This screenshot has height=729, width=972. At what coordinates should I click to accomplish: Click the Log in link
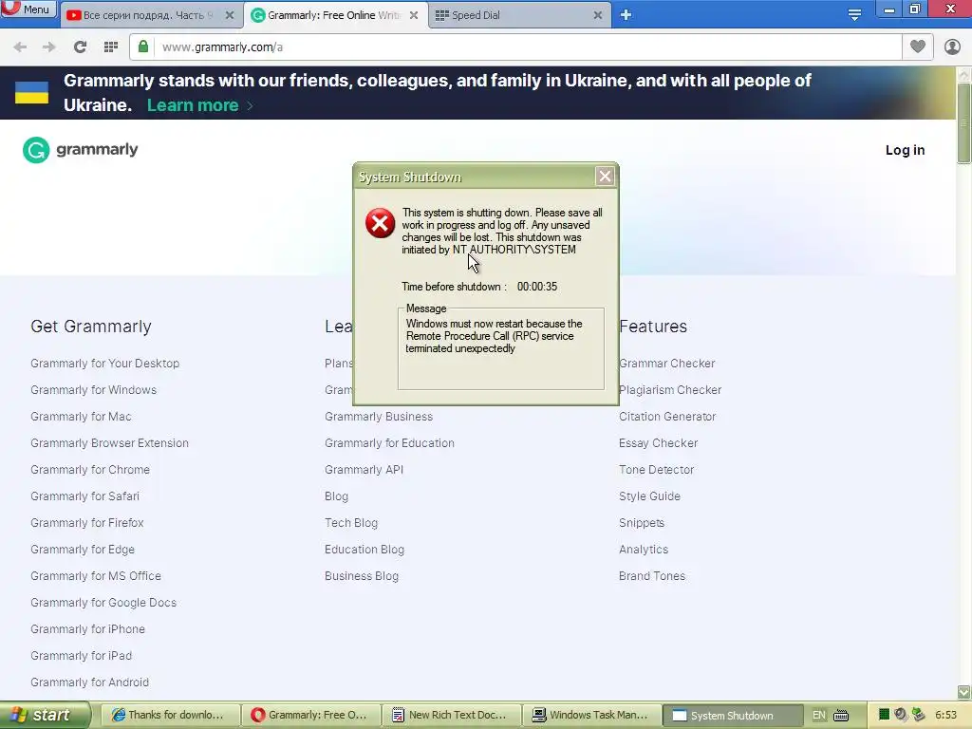point(905,150)
